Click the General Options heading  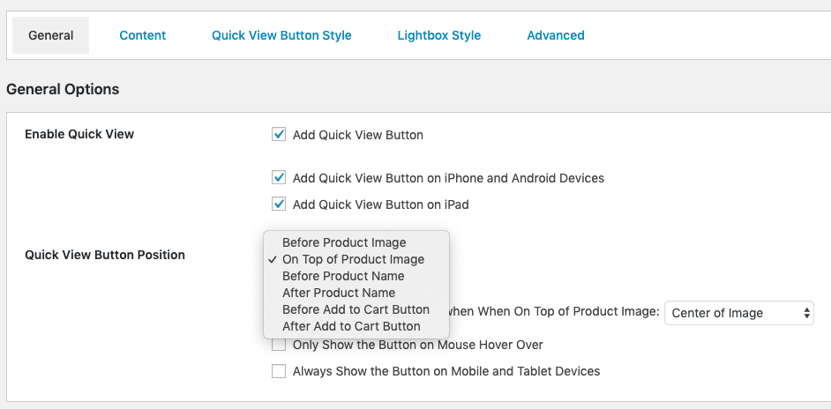click(x=63, y=89)
